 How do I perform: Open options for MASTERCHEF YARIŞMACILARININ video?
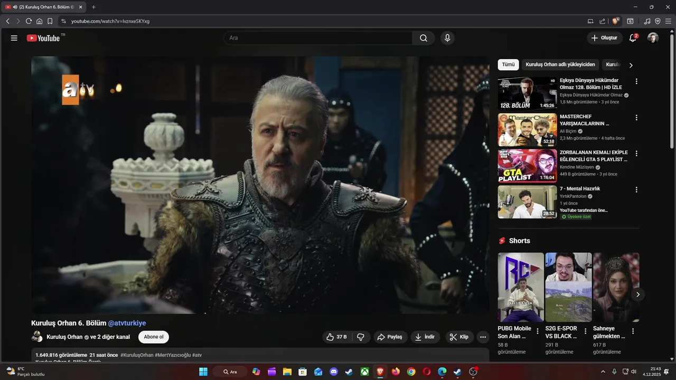636,117
